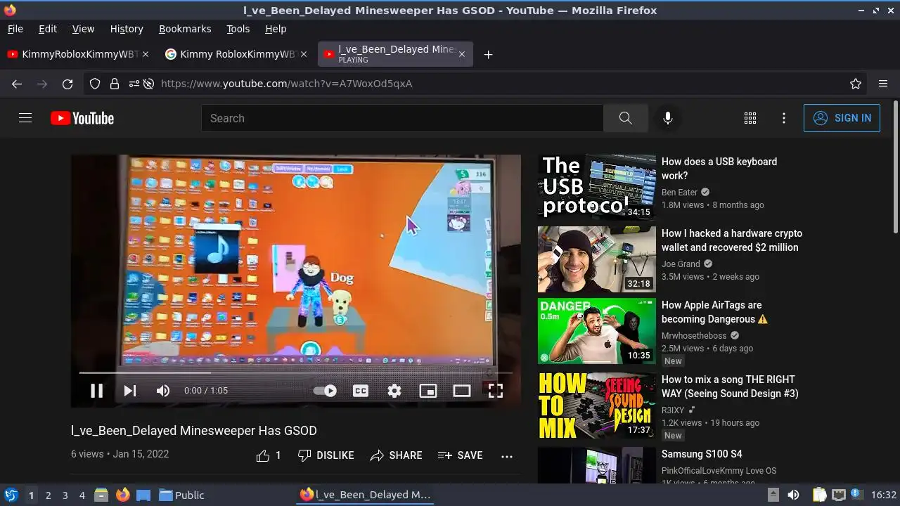Open the Samsung S100 S4 video title
Viewport: 900px width, 506px height.
pyautogui.click(x=702, y=454)
